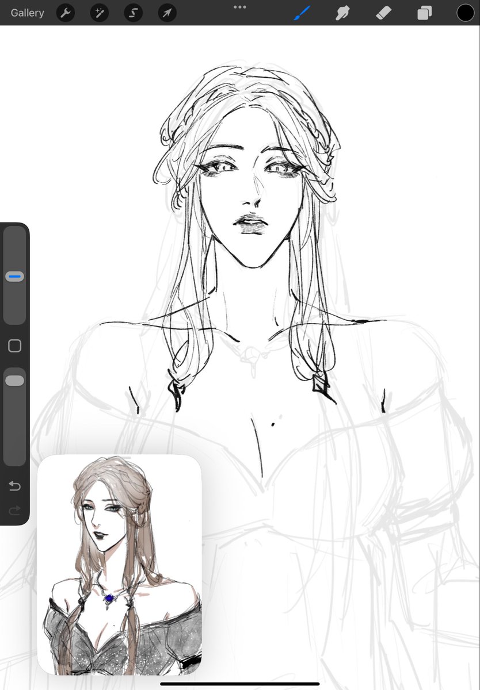Click the redo arrow in the sidebar
Image resolution: width=480 pixels, height=690 pixels.
point(15,510)
